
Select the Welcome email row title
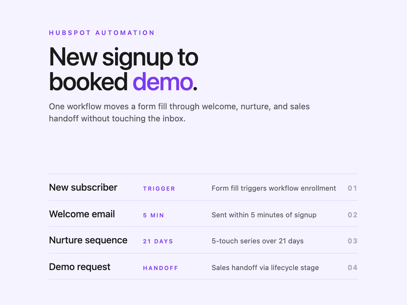82,214
